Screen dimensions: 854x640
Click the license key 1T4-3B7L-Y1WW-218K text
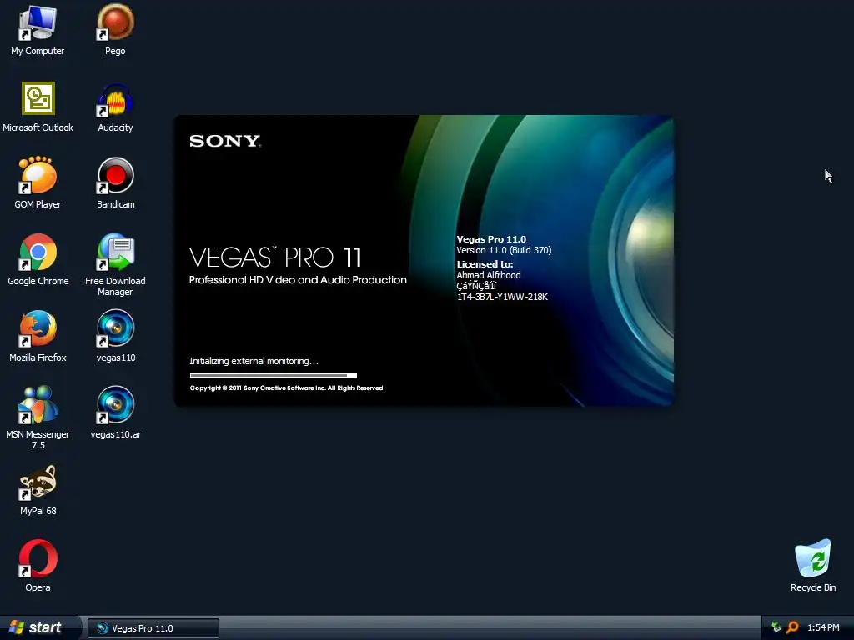point(502,297)
